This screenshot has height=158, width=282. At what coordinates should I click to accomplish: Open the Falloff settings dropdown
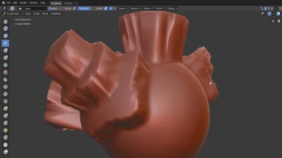(x=160, y=8)
